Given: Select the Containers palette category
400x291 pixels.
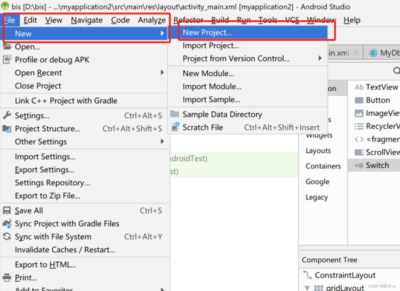Looking at the screenshot, I should point(323,166).
